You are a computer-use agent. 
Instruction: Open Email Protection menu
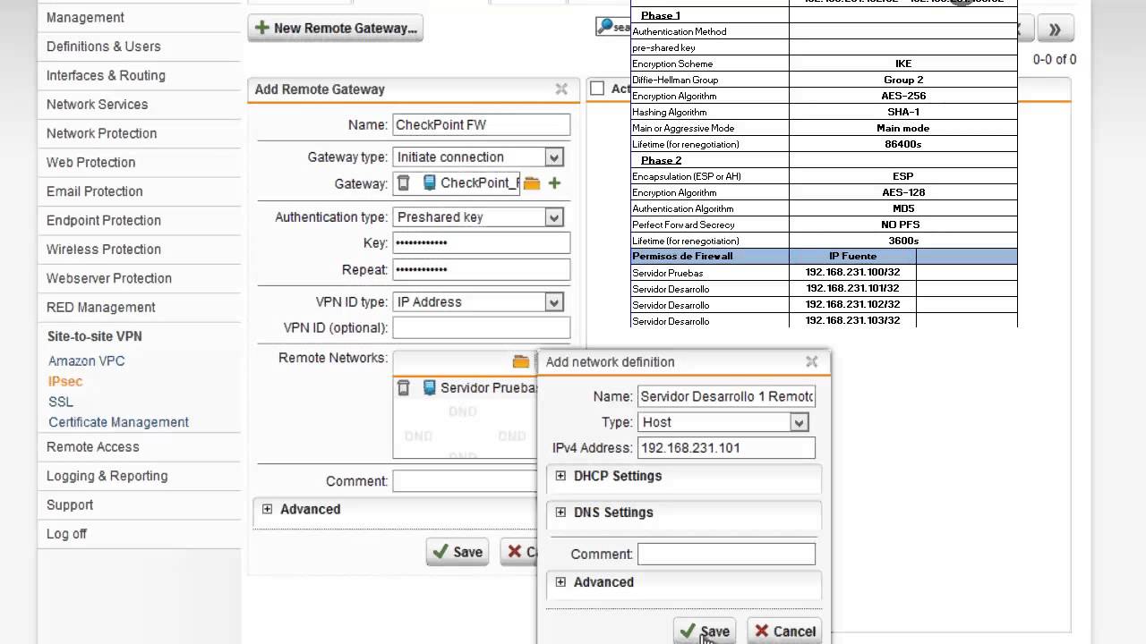pos(94,191)
